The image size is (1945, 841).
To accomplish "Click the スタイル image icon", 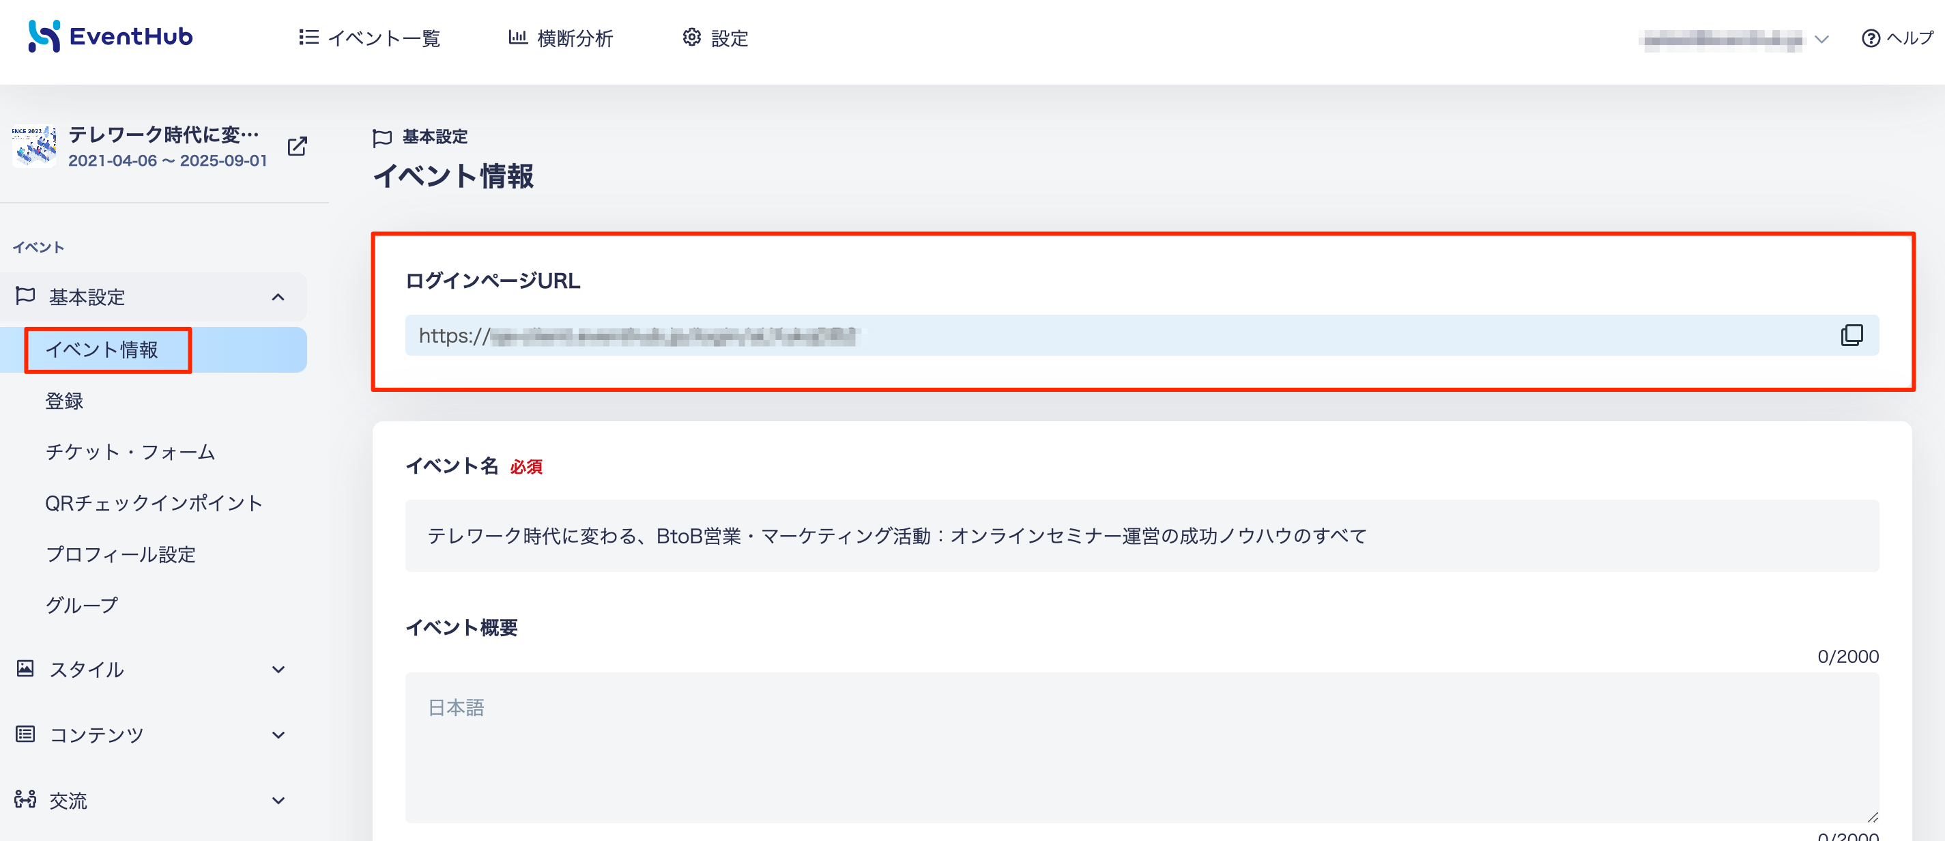I will click(x=25, y=669).
